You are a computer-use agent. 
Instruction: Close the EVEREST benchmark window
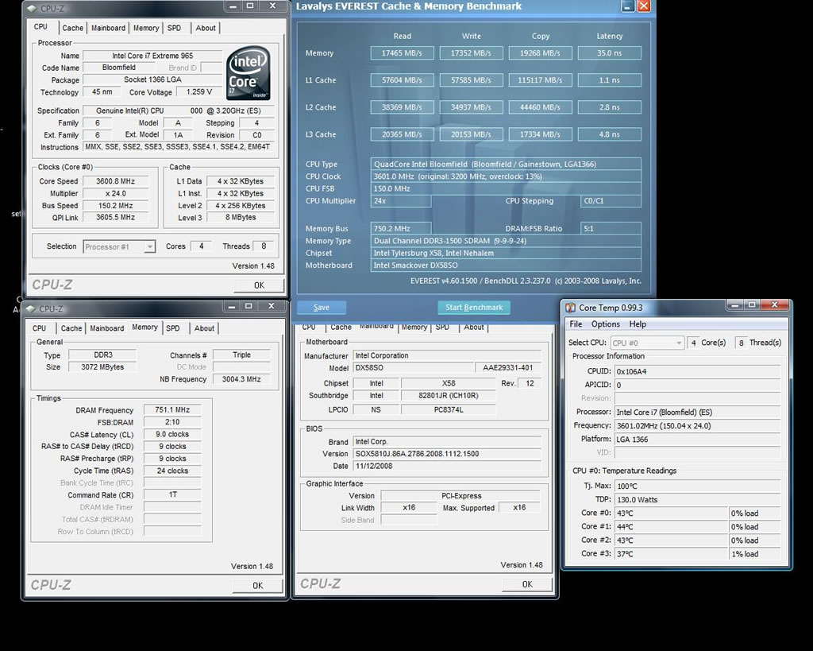(643, 6)
